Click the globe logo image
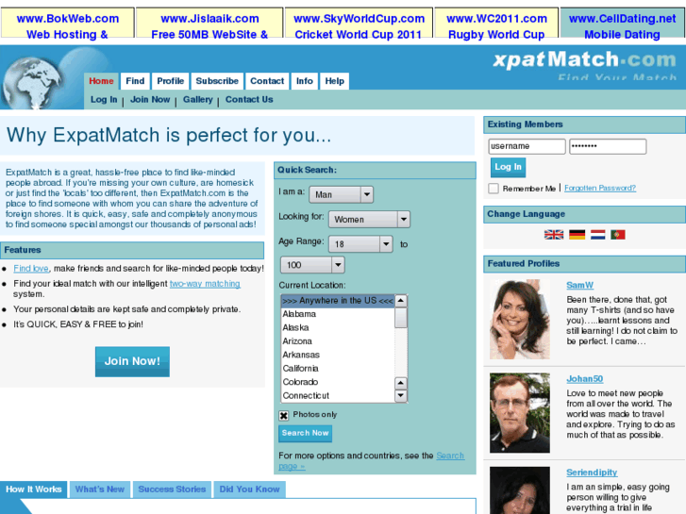 pos(33,83)
